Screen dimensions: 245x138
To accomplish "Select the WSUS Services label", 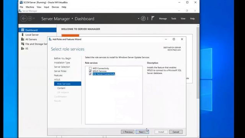I will pyautogui.click(x=100, y=71).
